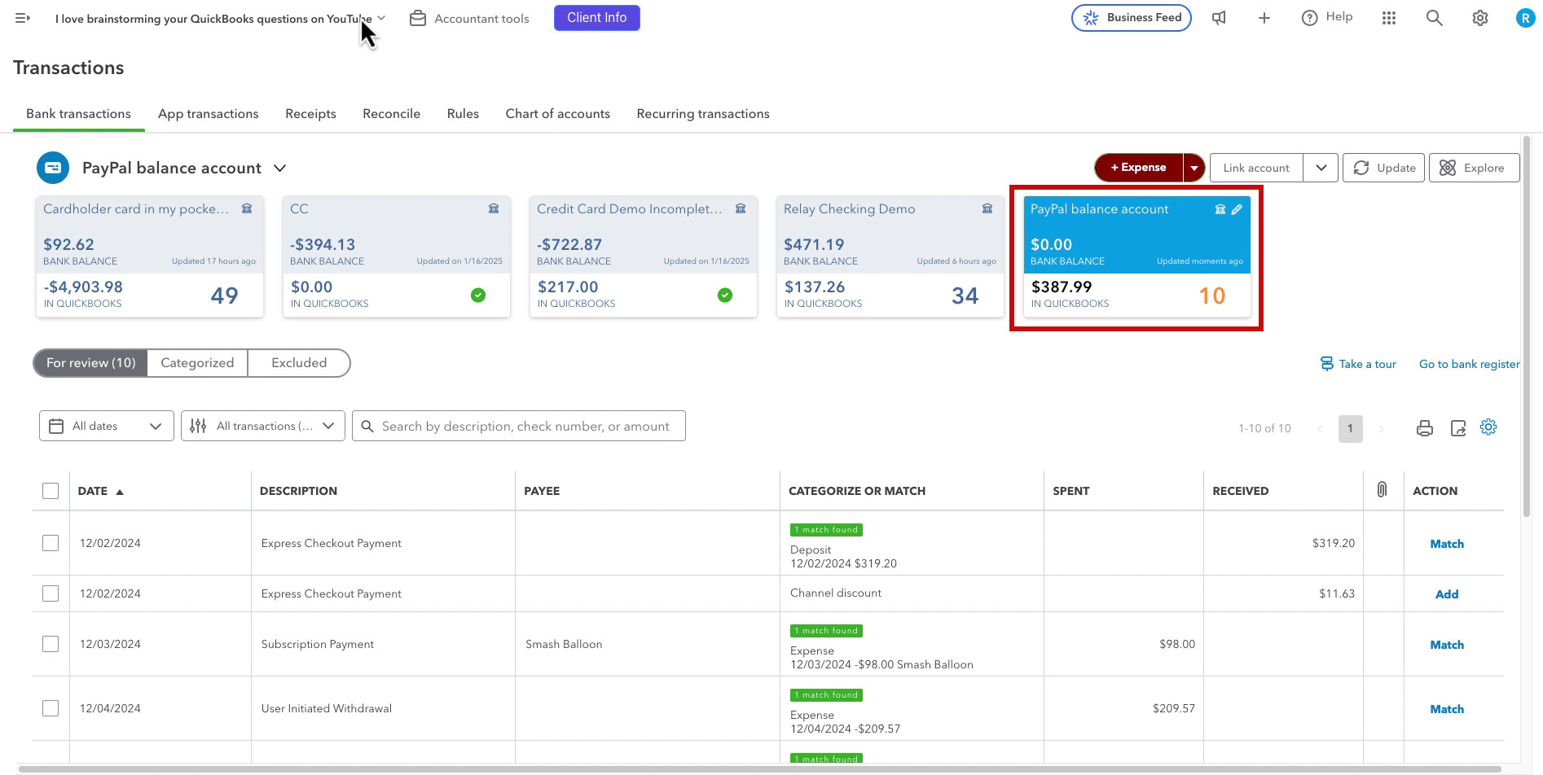The width and height of the screenshot is (1543, 775).
Task: Toggle the left navigation menu icon
Action: pos(23,18)
